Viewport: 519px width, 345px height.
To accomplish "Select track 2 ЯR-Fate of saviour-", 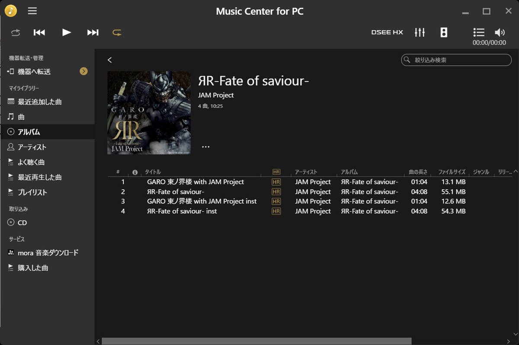I will pyautogui.click(x=176, y=192).
